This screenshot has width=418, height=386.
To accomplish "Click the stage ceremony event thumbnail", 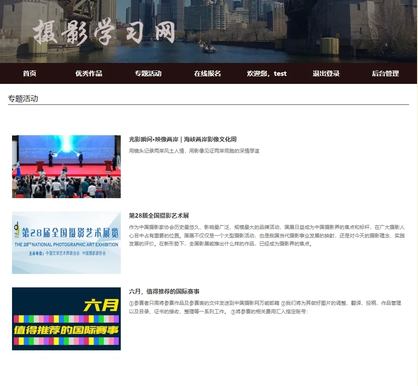I will (66, 166).
